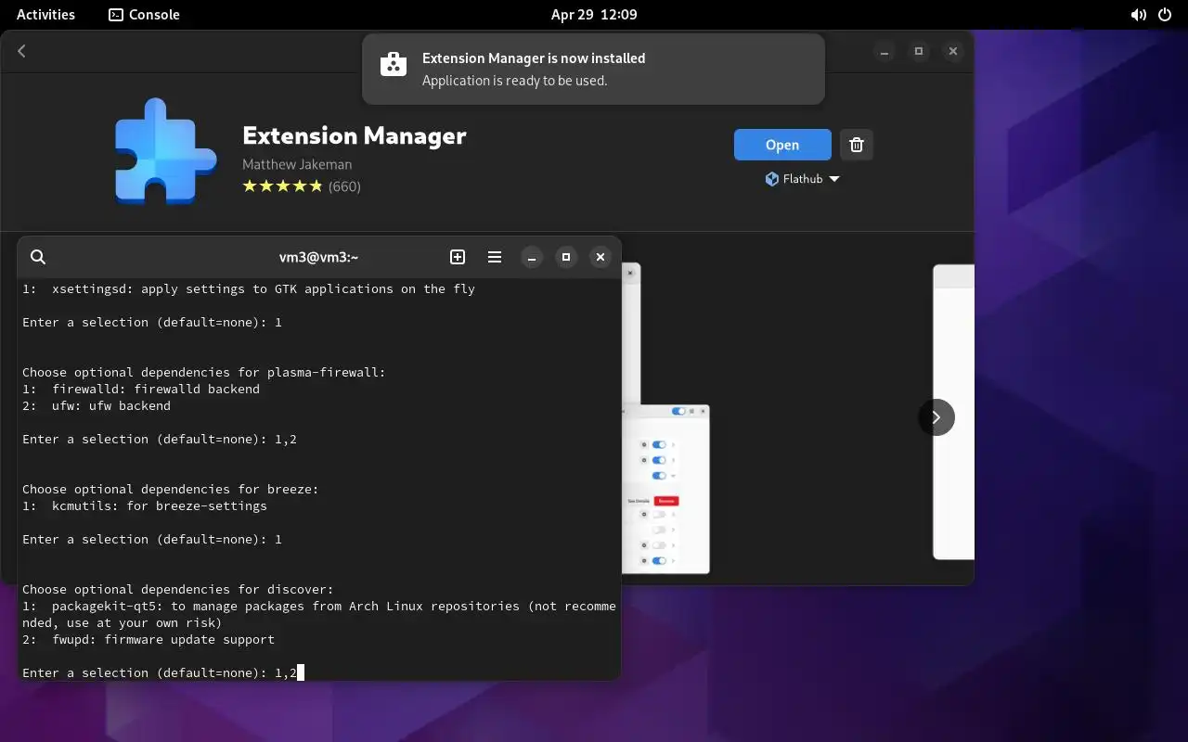This screenshot has width=1188, height=742.
Task: Open the Activities overview
Action: 45,15
